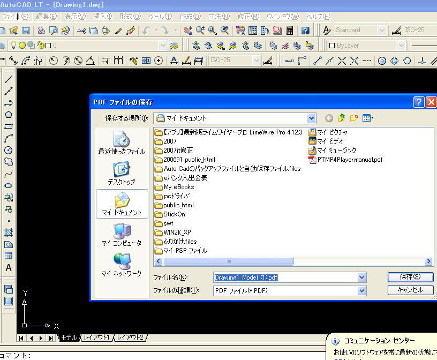Toggle layer lock padlock icon
The image size is (437, 360).
41,45
